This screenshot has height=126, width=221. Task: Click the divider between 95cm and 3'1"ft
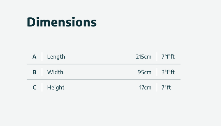pos(157,72)
